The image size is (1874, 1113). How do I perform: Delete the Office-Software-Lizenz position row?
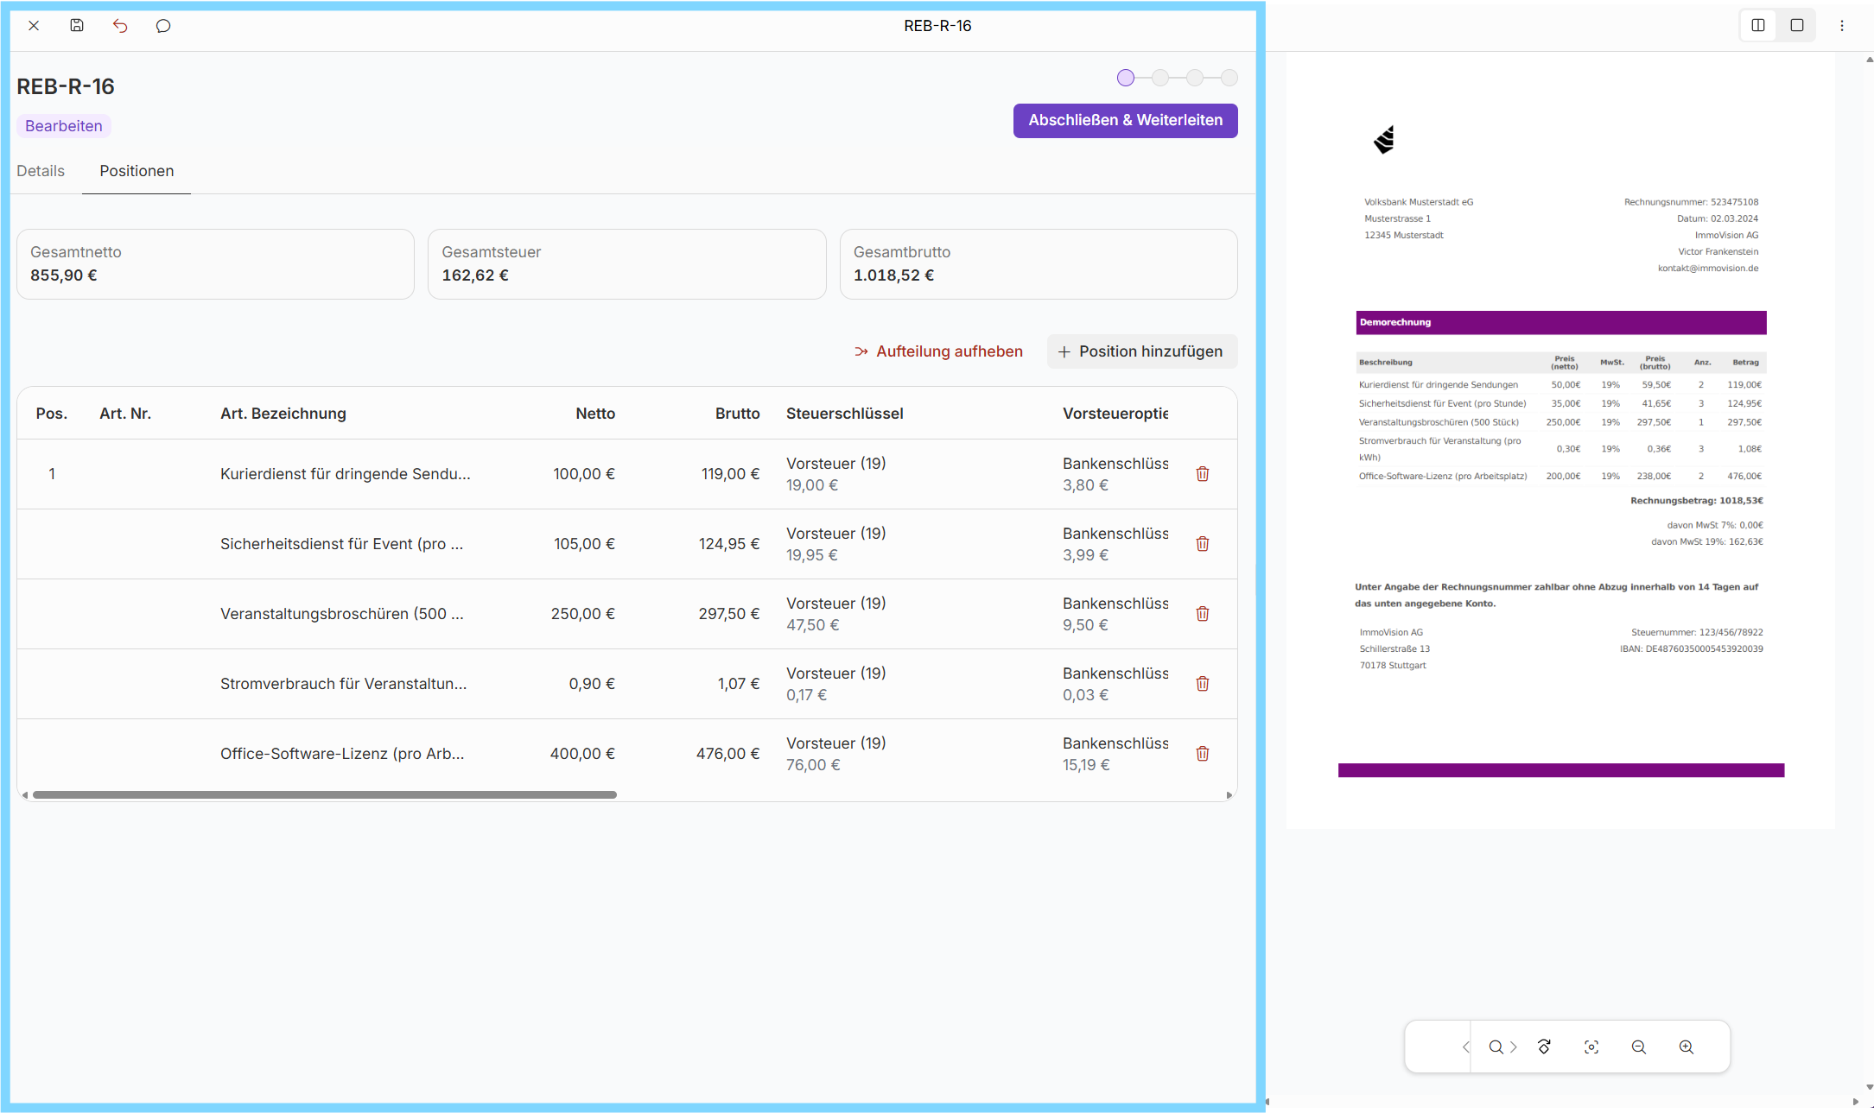1202,754
